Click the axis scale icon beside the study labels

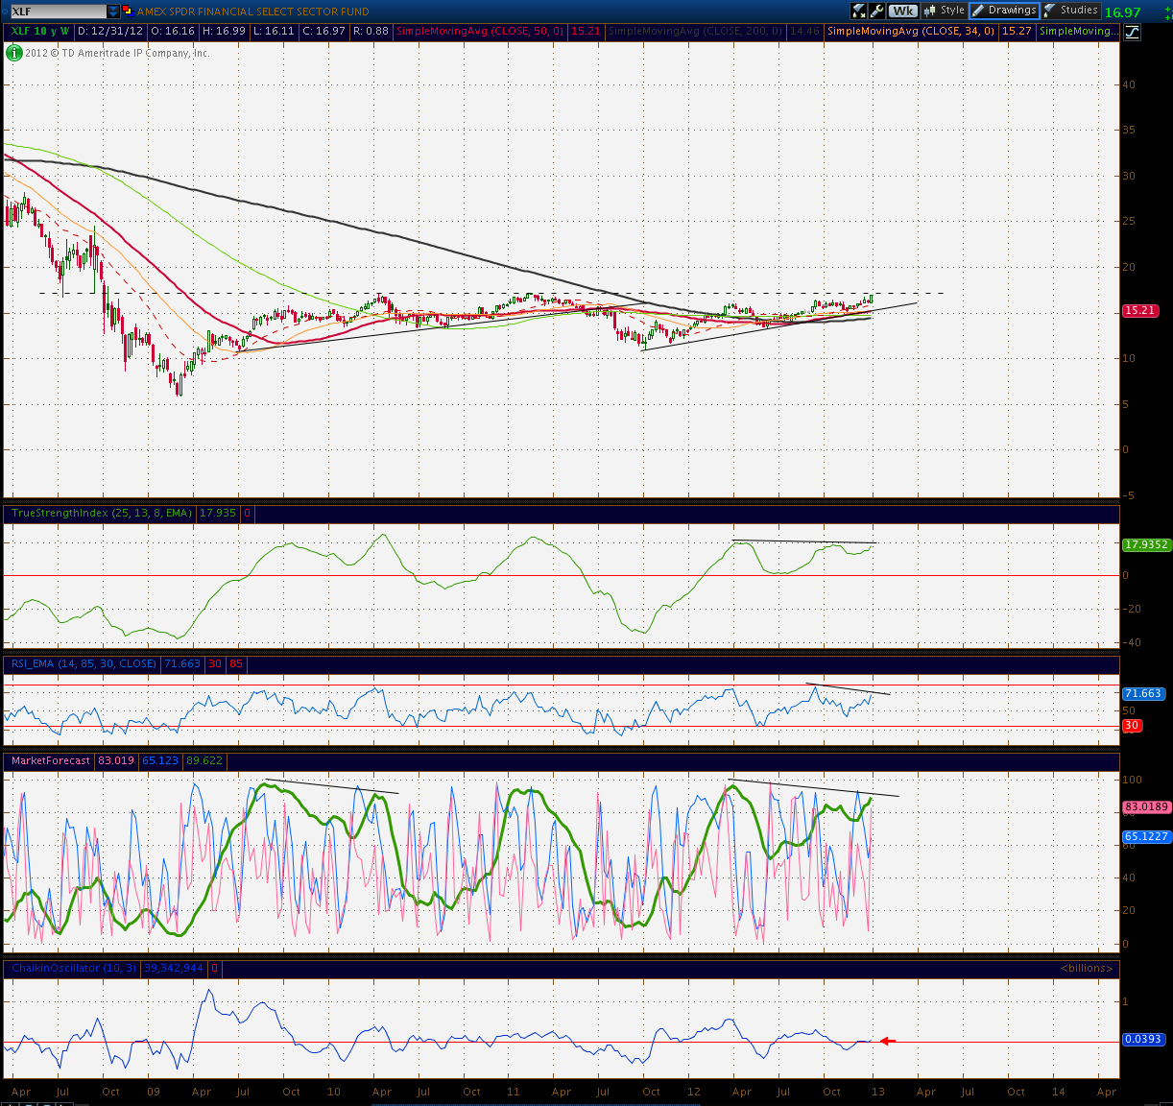pyautogui.click(x=1133, y=32)
